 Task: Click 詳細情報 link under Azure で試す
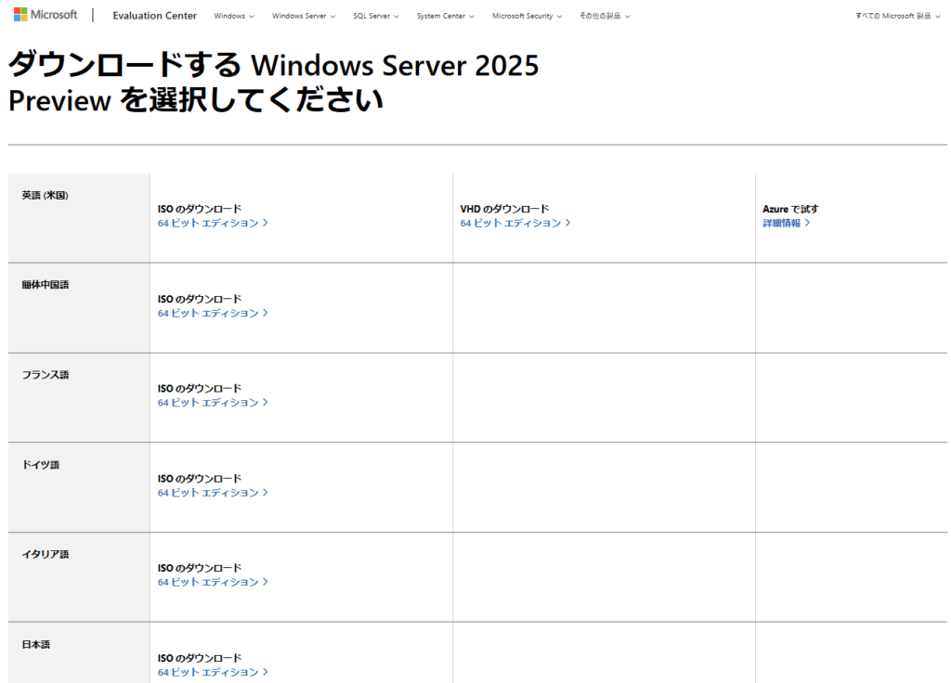(x=781, y=223)
